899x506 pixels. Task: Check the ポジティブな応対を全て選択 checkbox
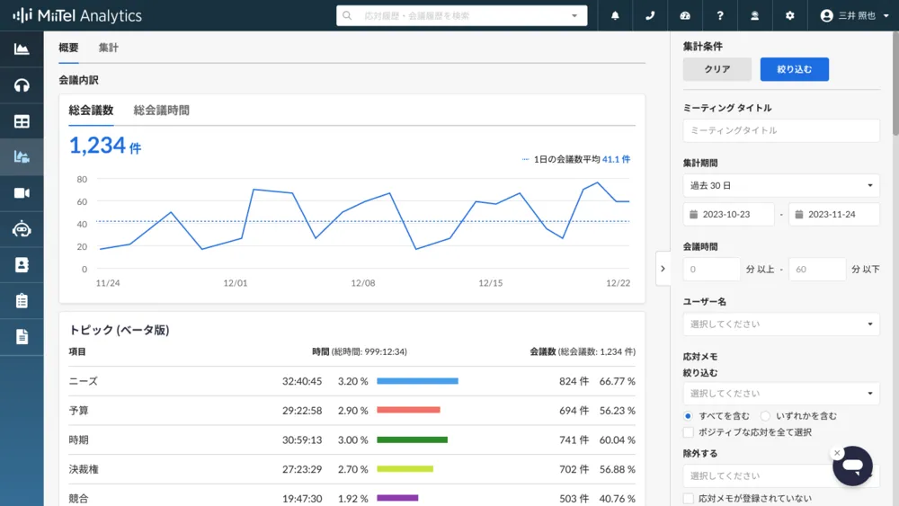click(689, 432)
